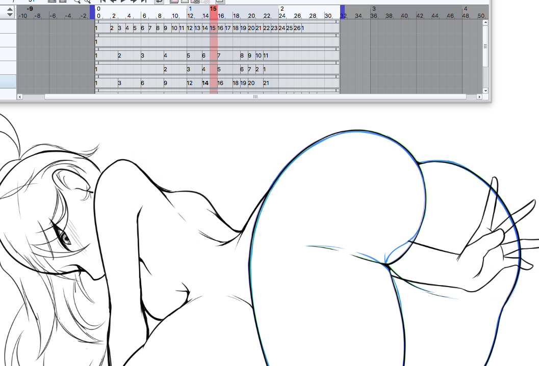The height and width of the screenshot is (366, 539).
Task: Select the blue start-frame marker at frame 0
Action: coord(92,12)
